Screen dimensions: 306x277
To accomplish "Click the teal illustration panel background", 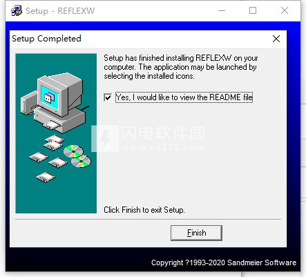I will 56,195.
